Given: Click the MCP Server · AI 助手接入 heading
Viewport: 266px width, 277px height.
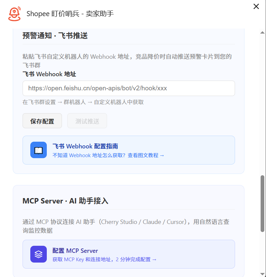Looking at the screenshot, I should tap(65, 201).
